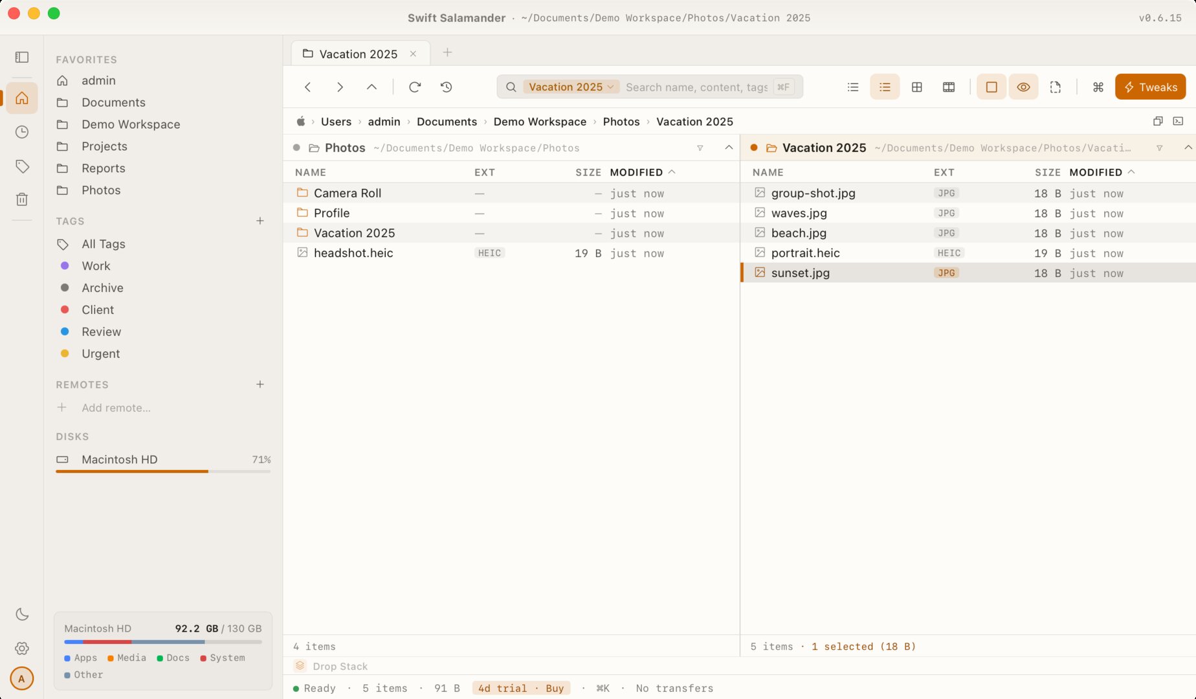Viewport: 1196px width, 699px height.
Task: Open the Drop Stack tray
Action: 330,666
